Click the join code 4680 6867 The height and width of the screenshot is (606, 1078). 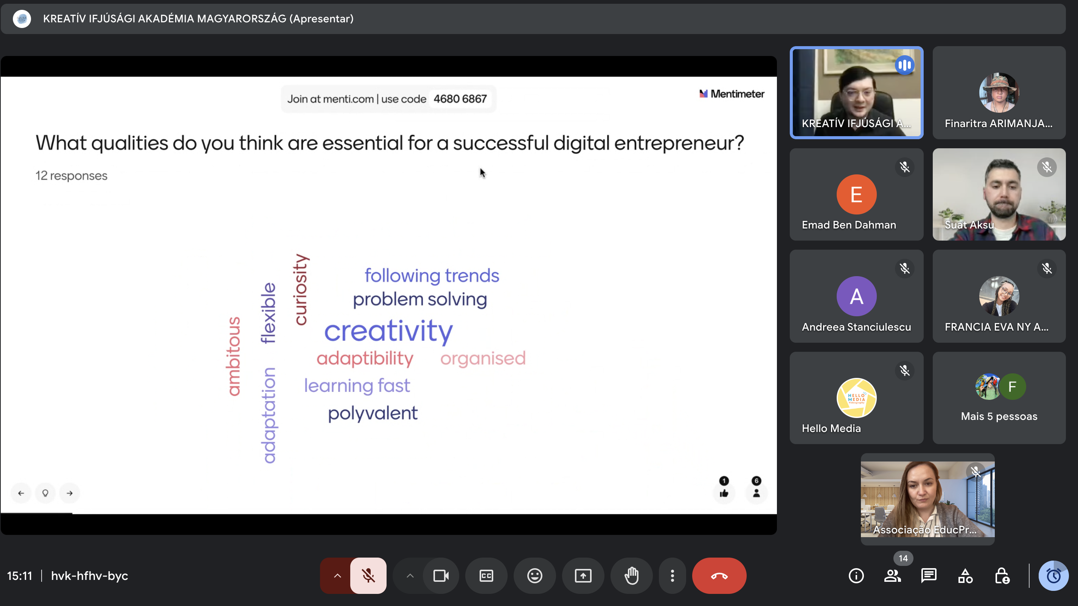point(460,99)
